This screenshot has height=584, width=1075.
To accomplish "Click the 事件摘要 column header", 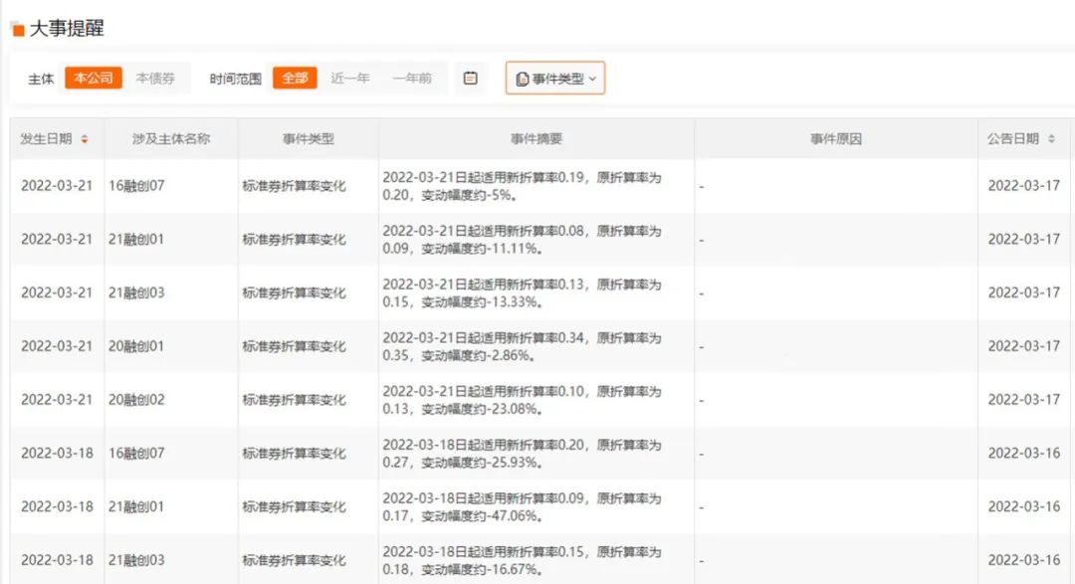I will [x=536, y=139].
